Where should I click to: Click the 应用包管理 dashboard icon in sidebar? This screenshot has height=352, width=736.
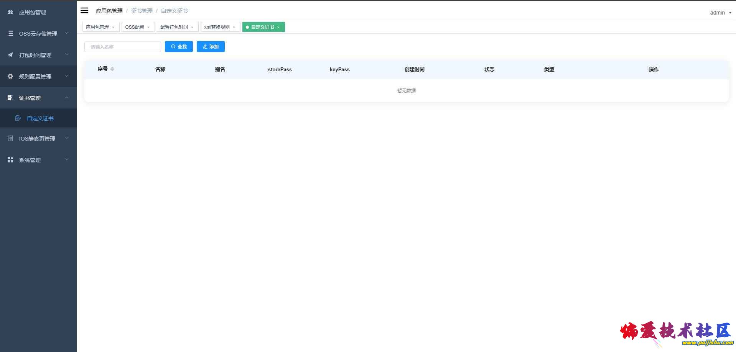(x=10, y=12)
